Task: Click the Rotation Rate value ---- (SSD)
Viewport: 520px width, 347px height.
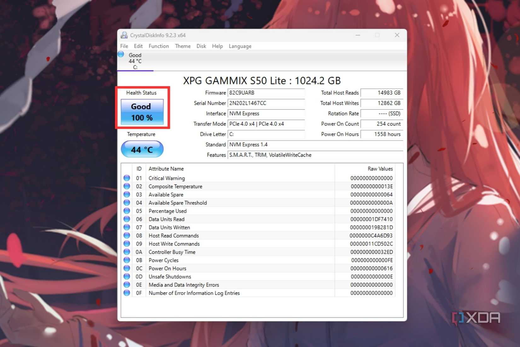Action: pyautogui.click(x=382, y=114)
